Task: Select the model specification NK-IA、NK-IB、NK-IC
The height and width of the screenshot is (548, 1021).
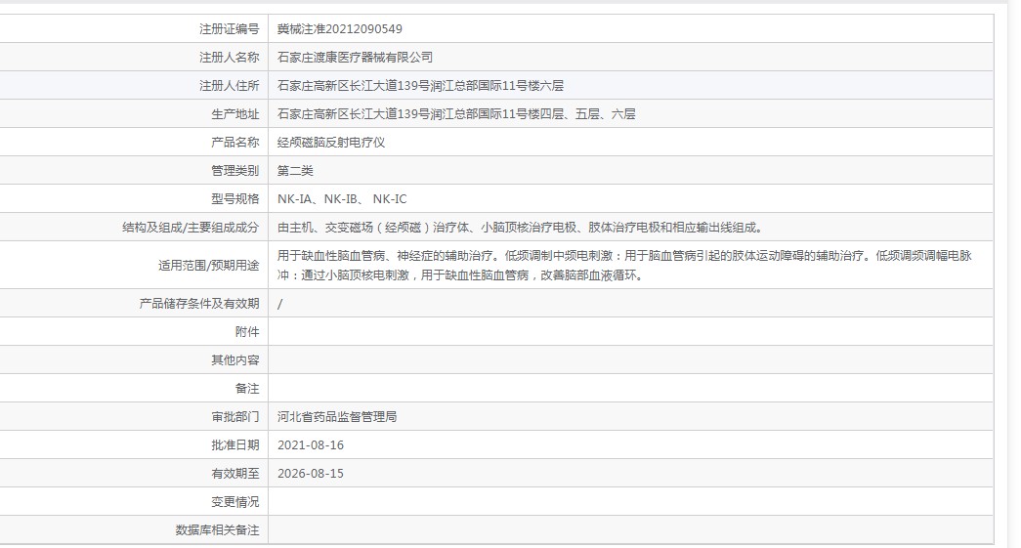Action: coord(342,199)
